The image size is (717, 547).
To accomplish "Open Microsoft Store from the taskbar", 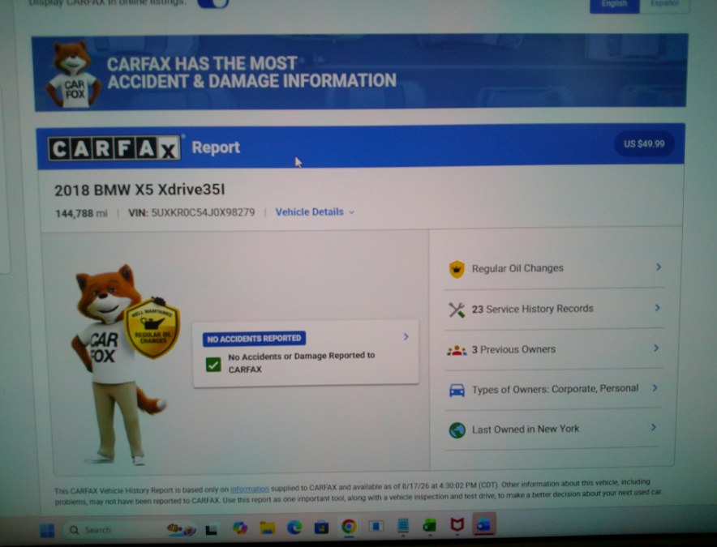I will click(x=321, y=528).
